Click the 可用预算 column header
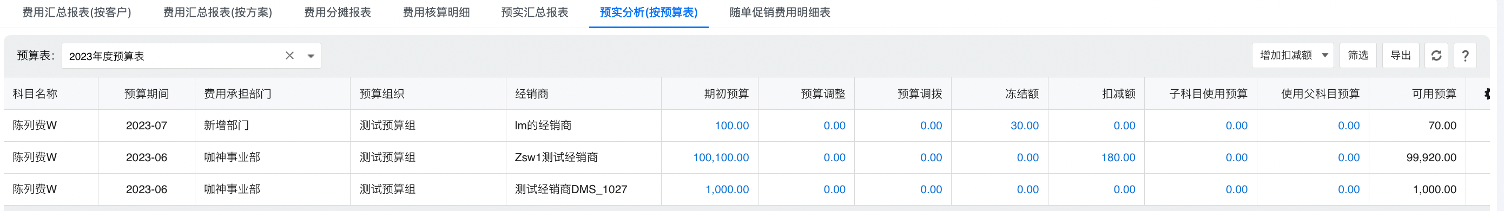 click(1434, 94)
